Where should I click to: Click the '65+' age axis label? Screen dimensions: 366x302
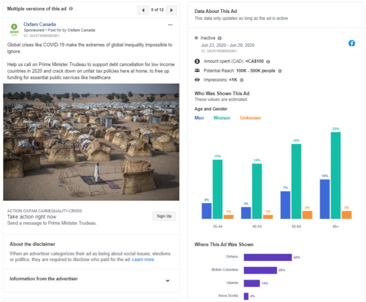tap(336, 226)
